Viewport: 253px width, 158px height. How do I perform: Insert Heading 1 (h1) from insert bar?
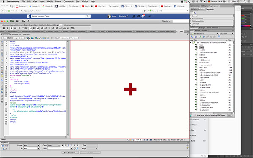[30, 28]
